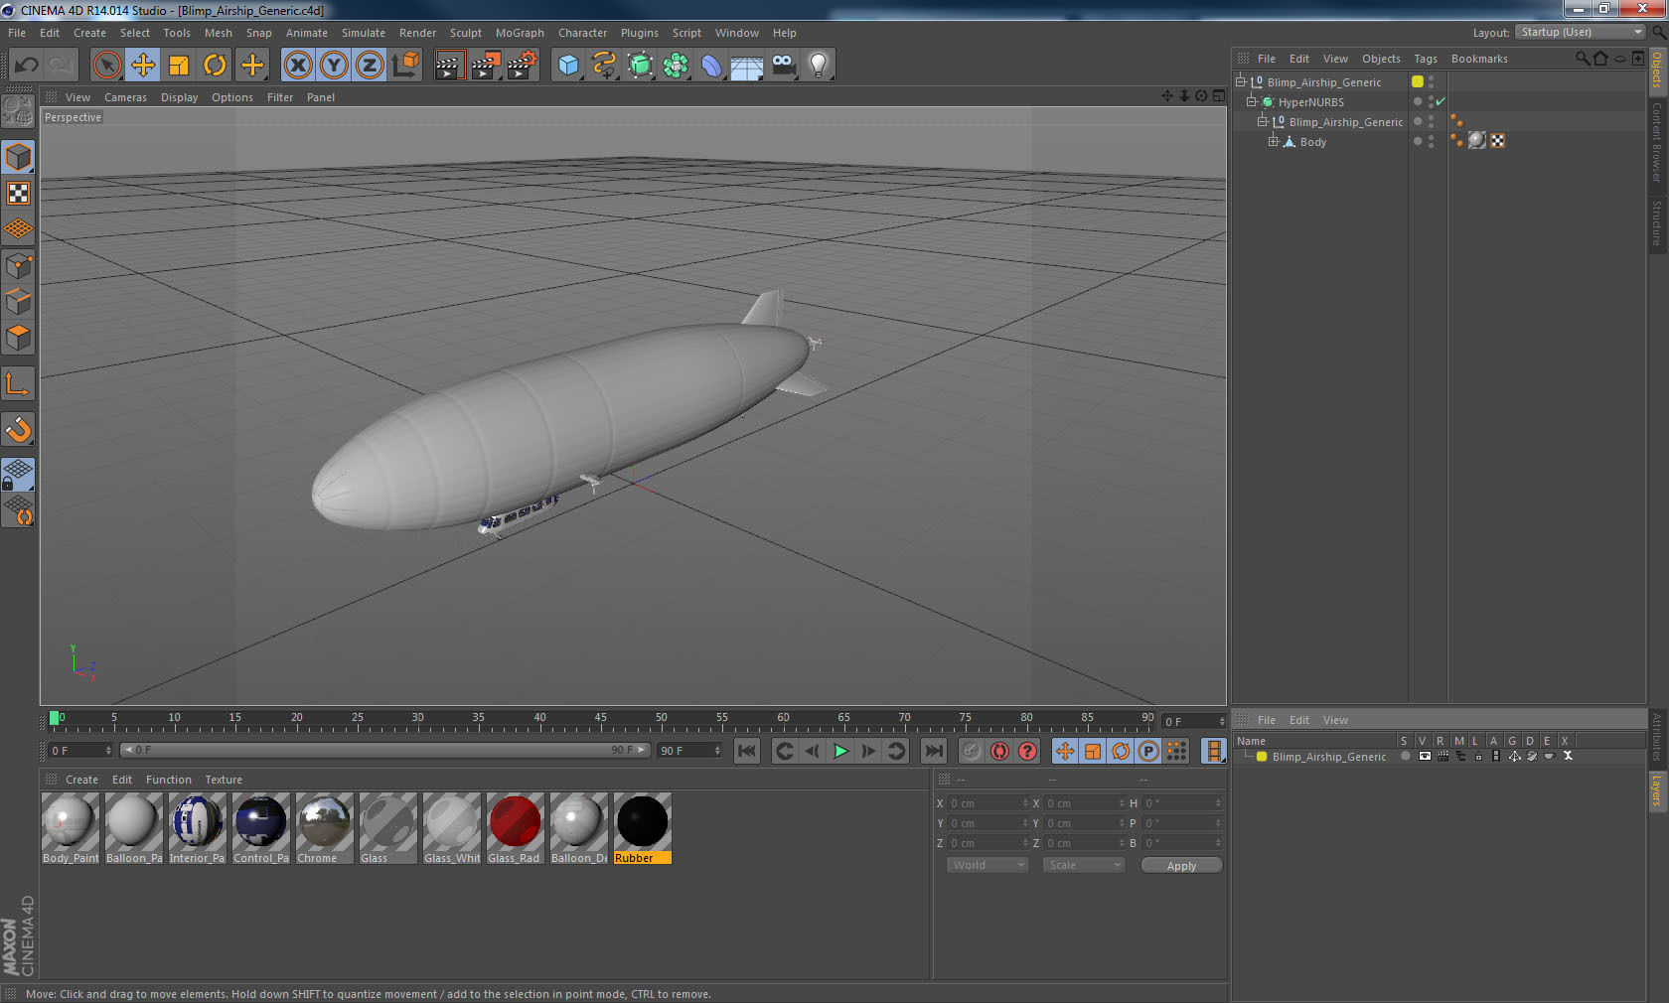The height and width of the screenshot is (1003, 1669).
Task: Click the Make Editable icon
Action: [18, 111]
